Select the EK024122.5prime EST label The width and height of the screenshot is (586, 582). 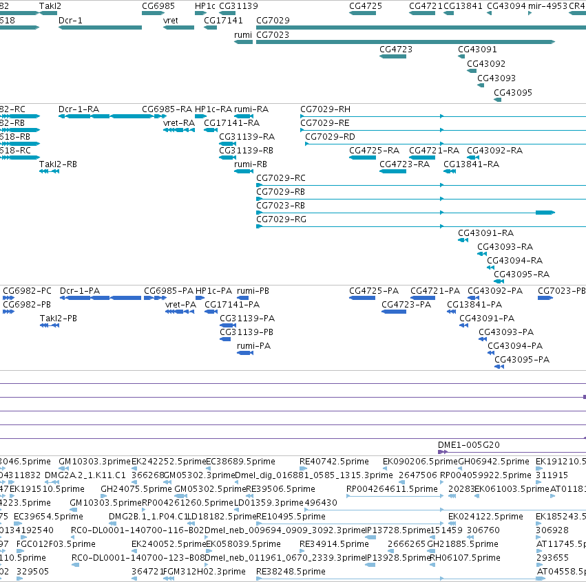click(485, 517)
